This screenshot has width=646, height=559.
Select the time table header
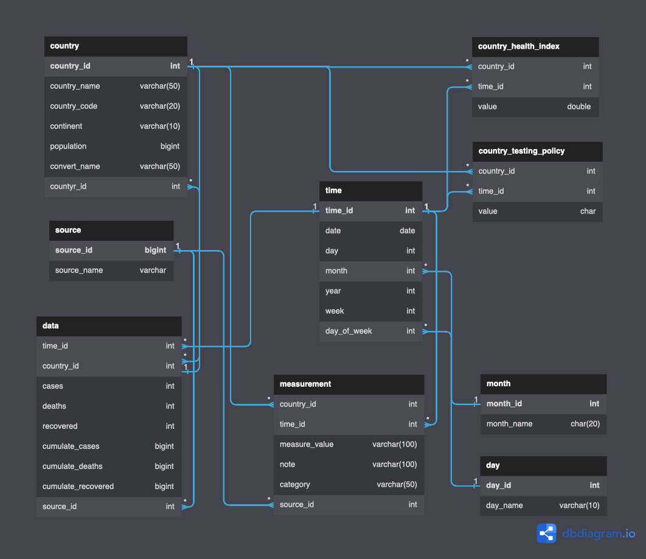pyautogui.click(x=371, y=191)
